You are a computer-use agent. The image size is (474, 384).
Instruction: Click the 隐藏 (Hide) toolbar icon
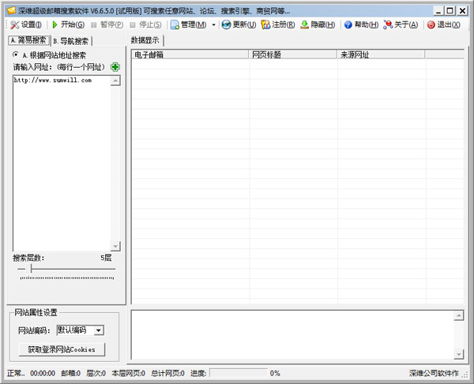click(x=305, y=24)
